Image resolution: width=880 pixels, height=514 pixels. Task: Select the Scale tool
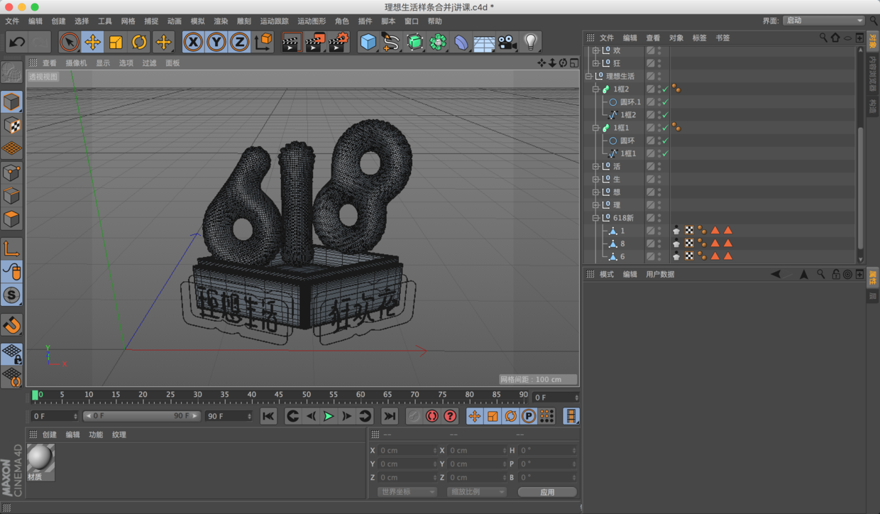[116, 42]
